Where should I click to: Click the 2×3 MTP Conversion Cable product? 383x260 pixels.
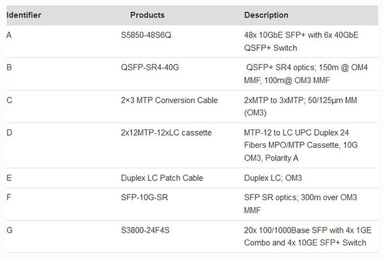click(x=169, y=100)
